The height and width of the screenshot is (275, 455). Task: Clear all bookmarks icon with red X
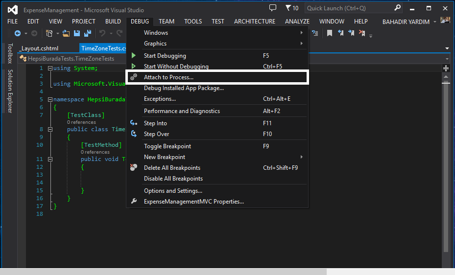362,33
